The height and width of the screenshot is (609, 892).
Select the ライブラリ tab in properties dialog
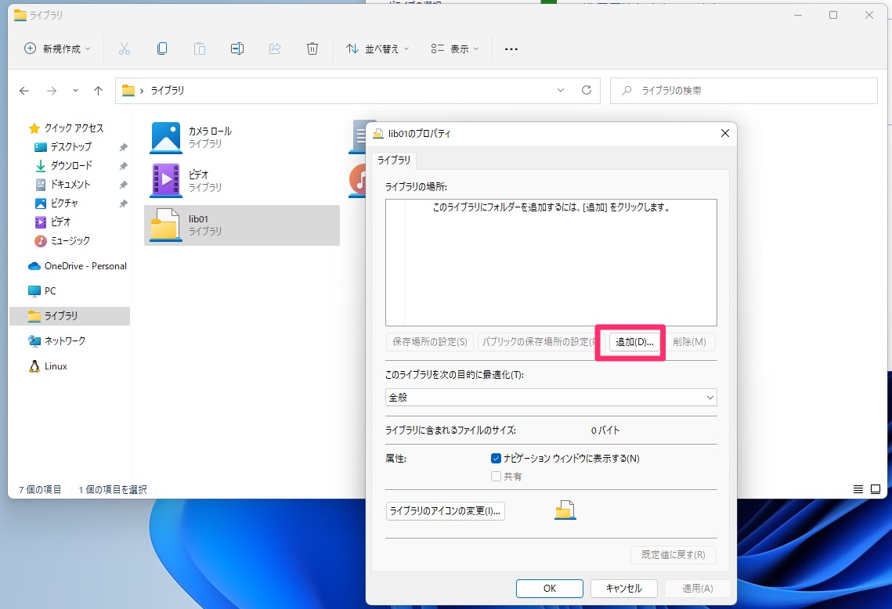pos(394,160)
